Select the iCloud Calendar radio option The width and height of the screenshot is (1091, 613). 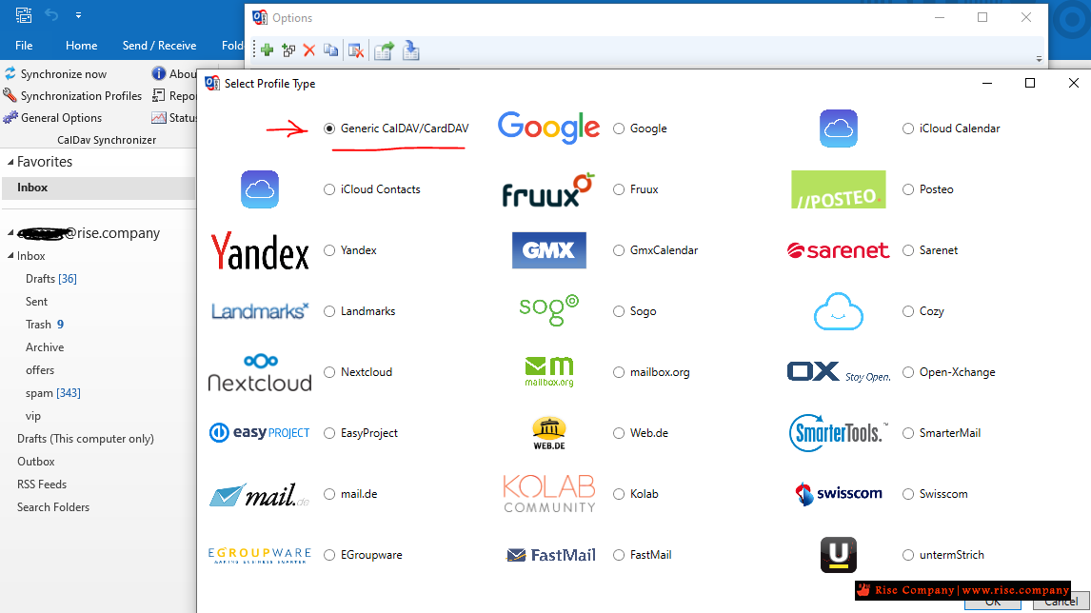click(x=908, y=129)
